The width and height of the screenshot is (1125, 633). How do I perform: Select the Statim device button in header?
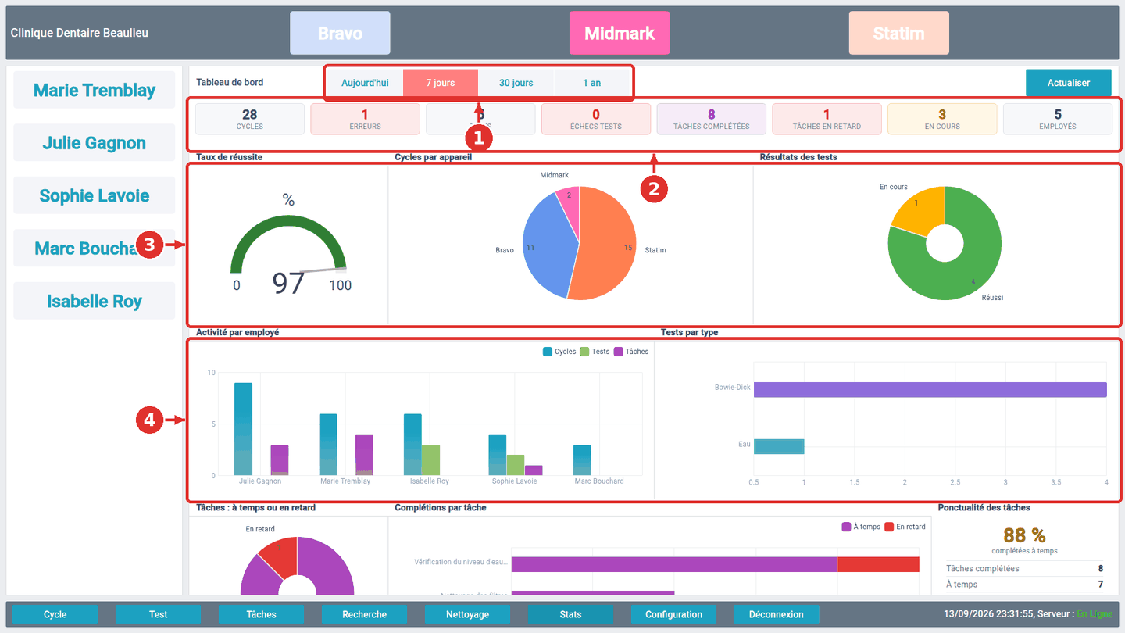point(899,33)
